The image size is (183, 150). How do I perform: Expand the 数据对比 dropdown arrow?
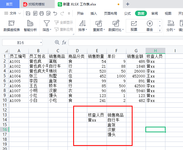coord(123,30)
